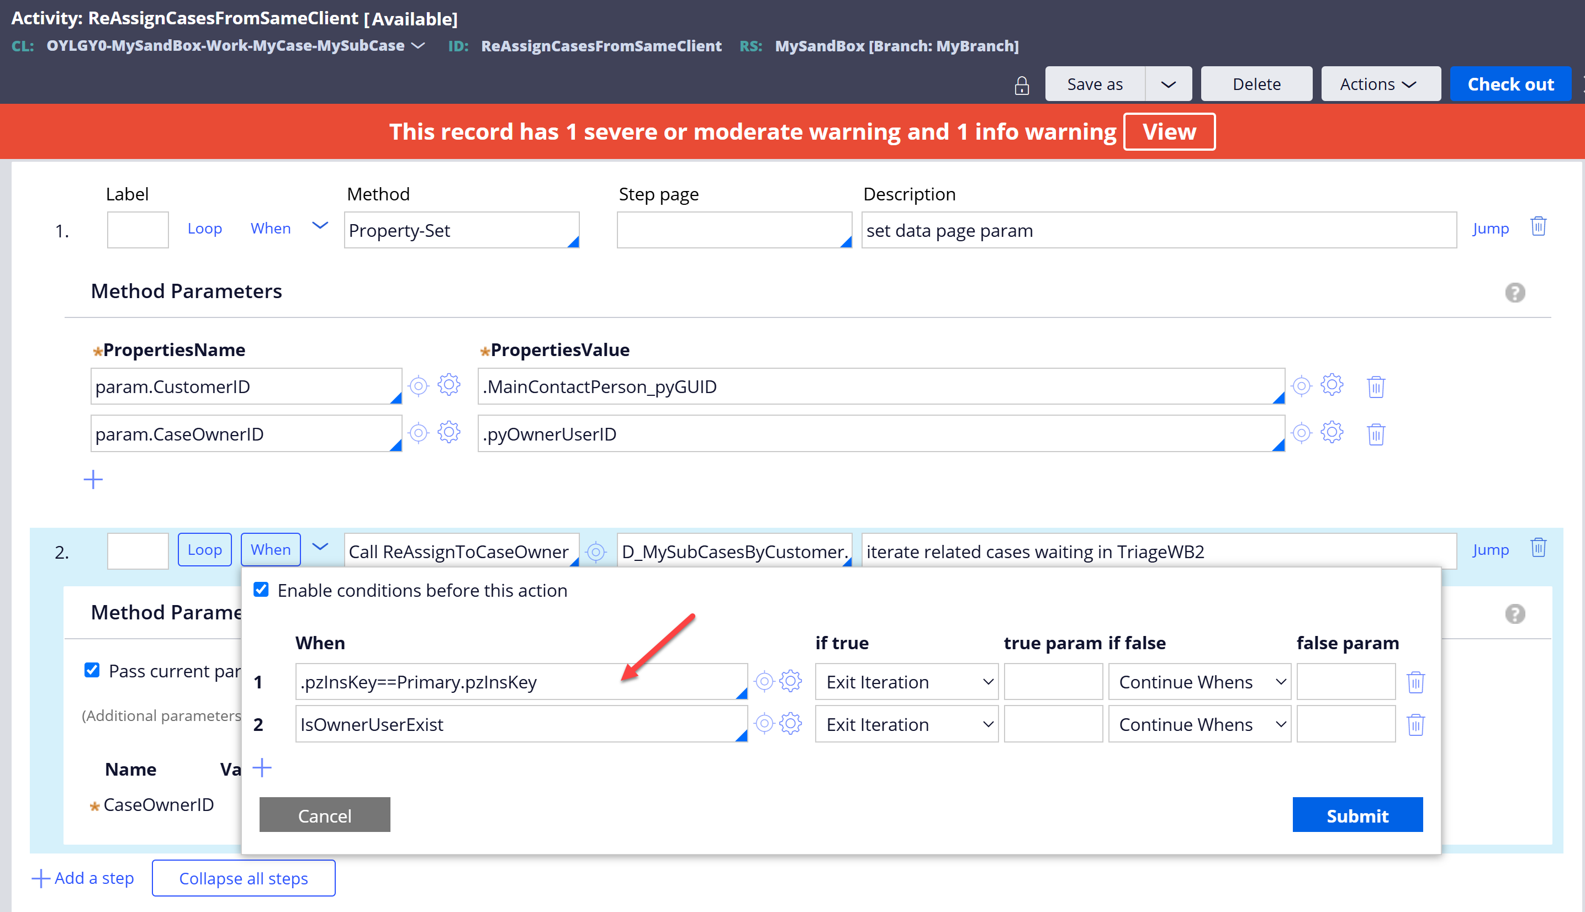Click the Delete button

click(1256, 84)
